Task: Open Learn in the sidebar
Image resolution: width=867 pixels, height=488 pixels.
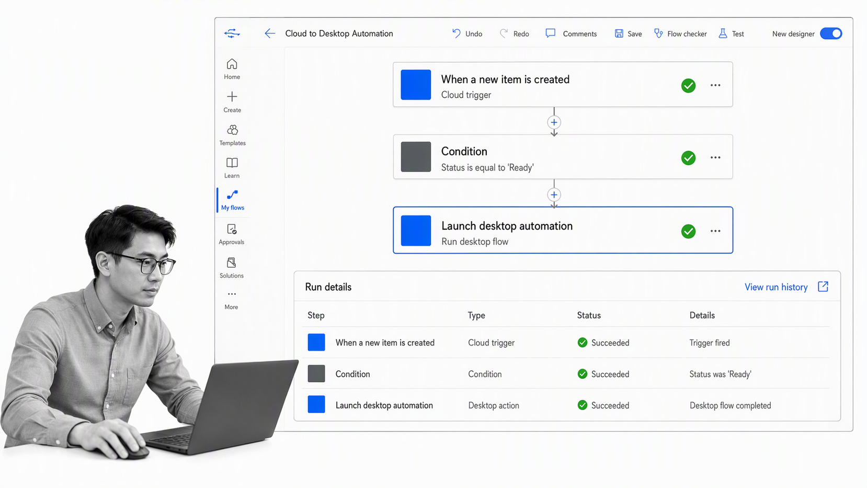Action: point(232,168)
